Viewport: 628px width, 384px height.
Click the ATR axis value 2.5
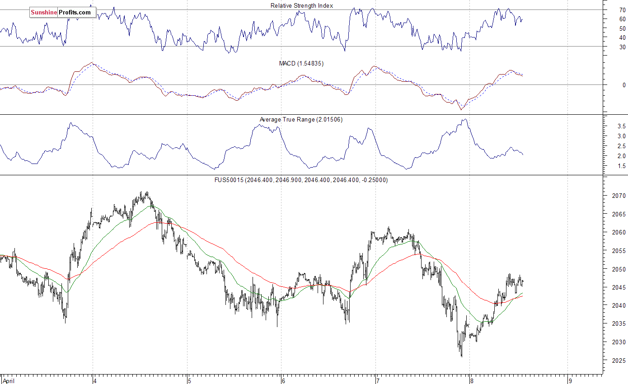(622, 146)
